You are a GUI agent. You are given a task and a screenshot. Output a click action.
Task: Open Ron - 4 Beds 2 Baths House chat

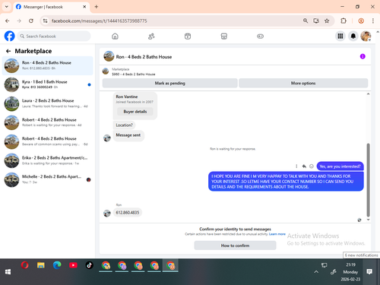coord(48,65)
